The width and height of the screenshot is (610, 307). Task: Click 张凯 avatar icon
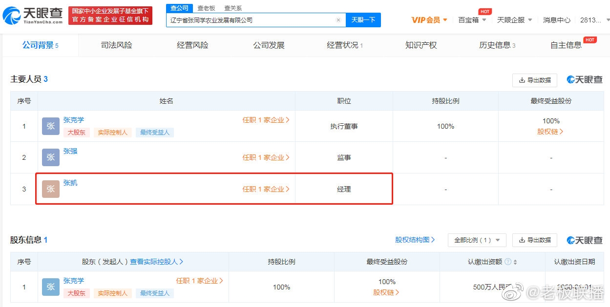[50, 189]
